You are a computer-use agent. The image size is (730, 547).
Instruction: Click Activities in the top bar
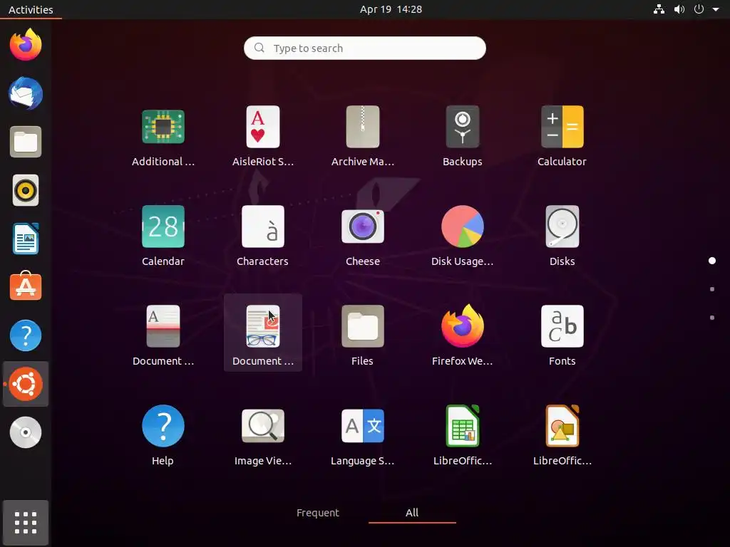pos(31,9)
